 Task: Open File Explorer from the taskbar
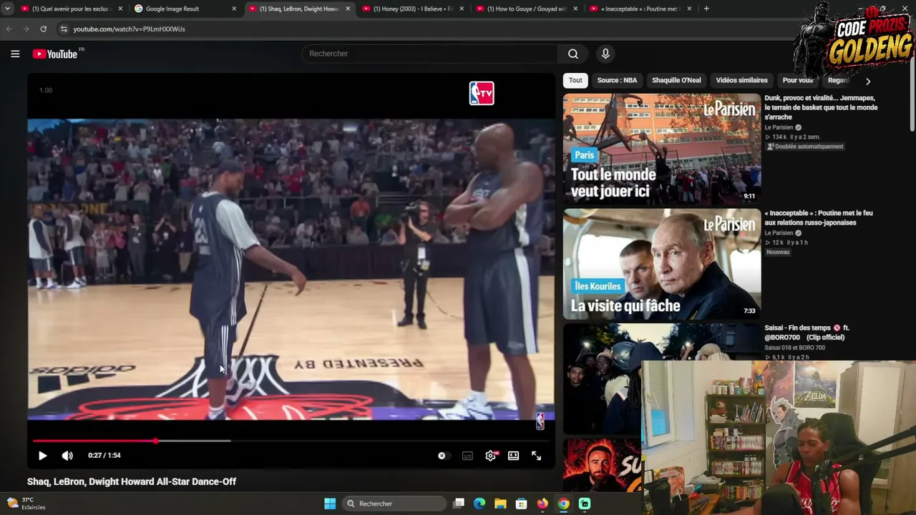tap(500, 504)
